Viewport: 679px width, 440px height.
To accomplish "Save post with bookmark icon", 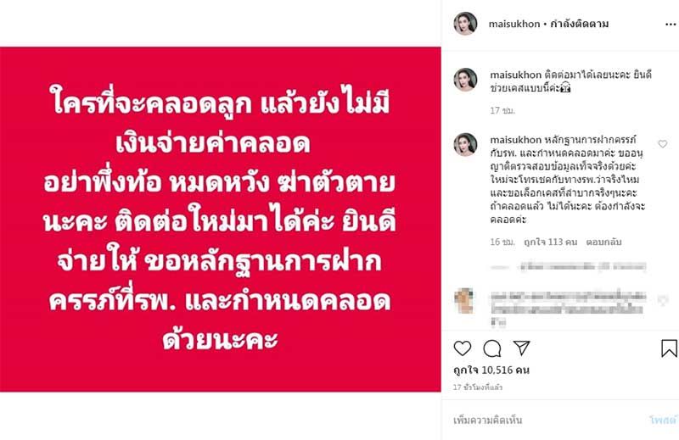I will click(669, 348).
